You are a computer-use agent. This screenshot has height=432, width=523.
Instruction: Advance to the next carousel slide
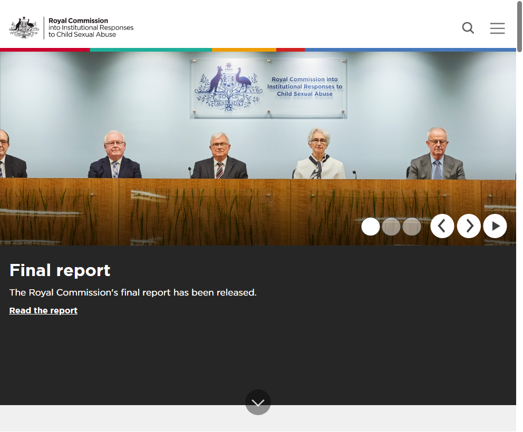469,226
